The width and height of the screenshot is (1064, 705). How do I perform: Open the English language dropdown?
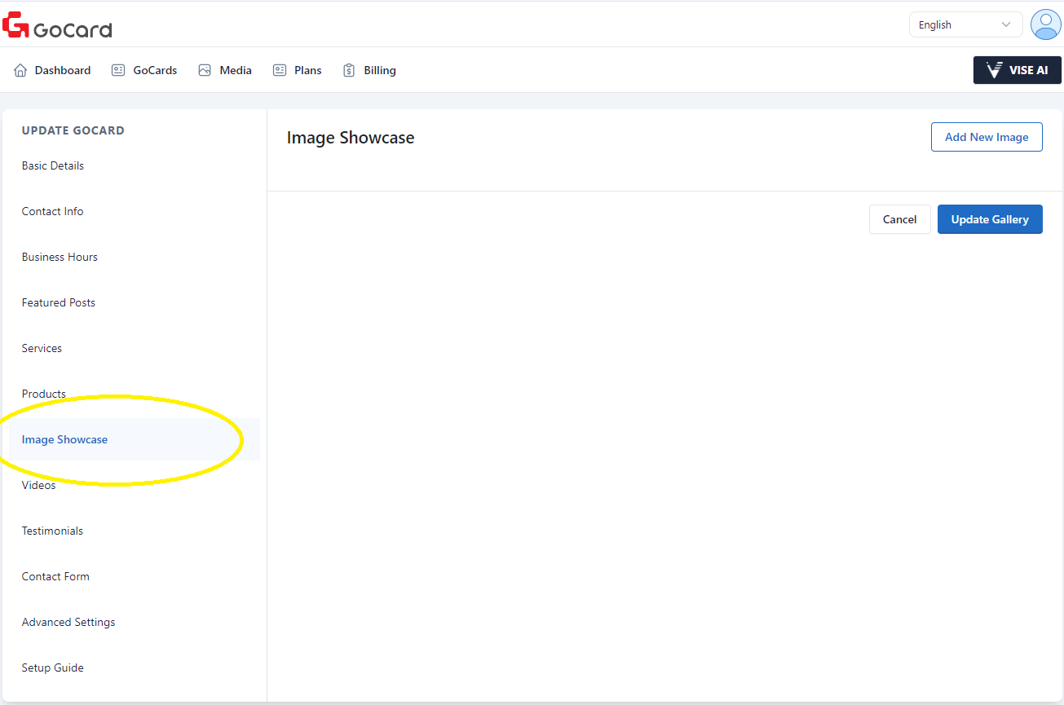click(965, 24)
